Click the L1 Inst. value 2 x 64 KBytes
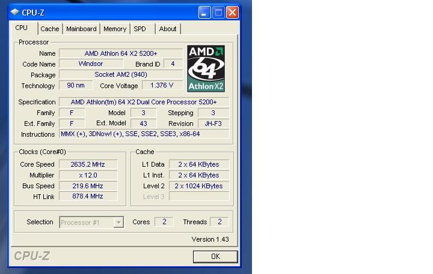This screenshot has height=274, width=433. click(199, 175)
